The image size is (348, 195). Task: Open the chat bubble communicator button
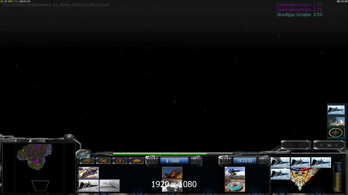tap(136, 161)
